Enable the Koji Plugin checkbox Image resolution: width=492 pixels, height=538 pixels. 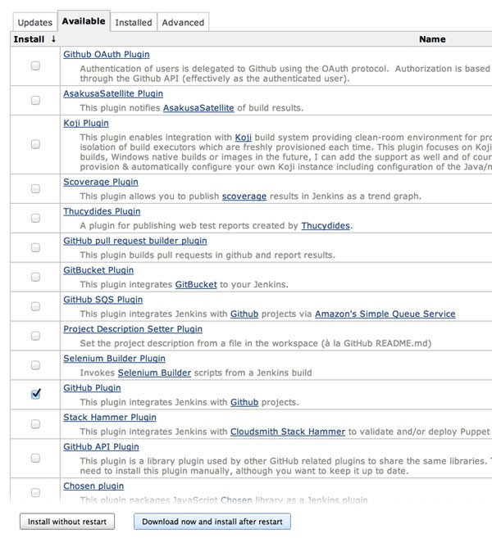(x=35, y=144)
